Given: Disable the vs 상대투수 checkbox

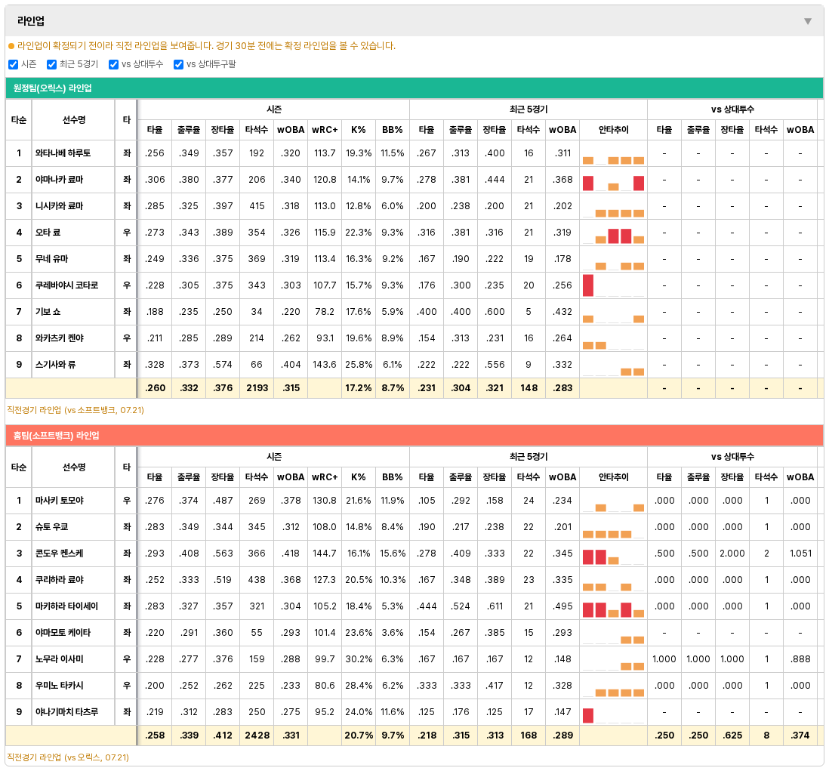Looking at the screenshot, I should tap(114, 64).
